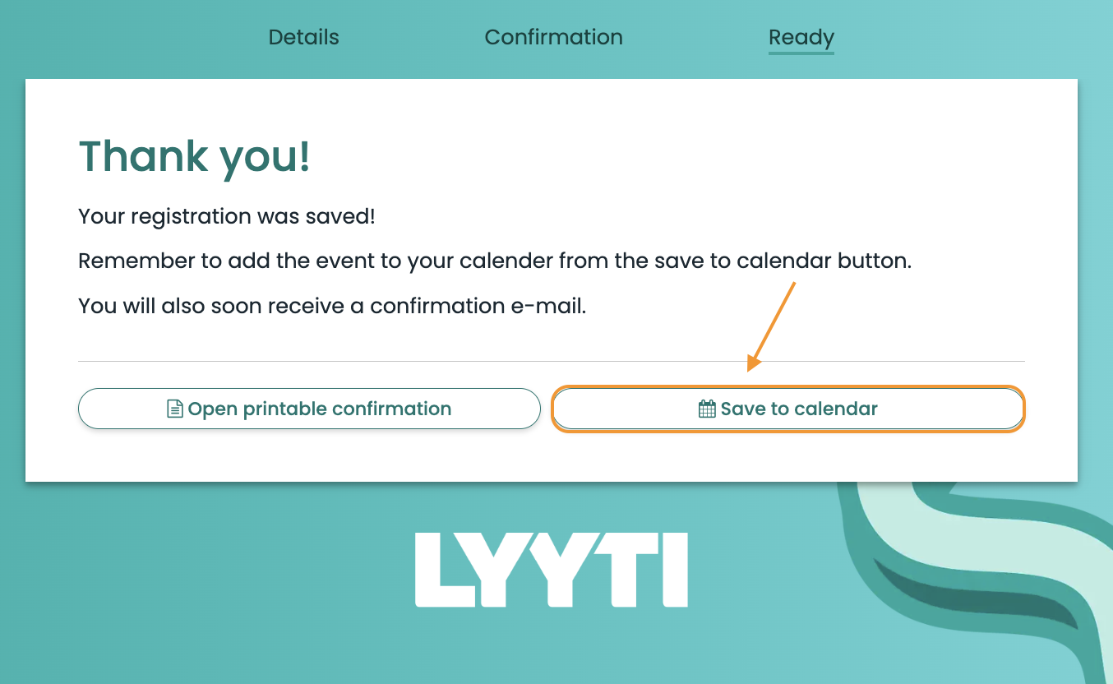
Task: Select the Ready step tab
Action: (801, 38)
